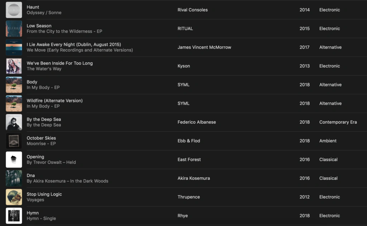This screenshot has height=226, width=367.
Task: Click artist name Akira Kosemura
Action: 194,178
